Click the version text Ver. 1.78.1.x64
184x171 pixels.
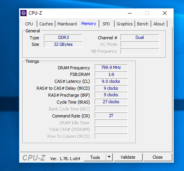tap(65, 159)
